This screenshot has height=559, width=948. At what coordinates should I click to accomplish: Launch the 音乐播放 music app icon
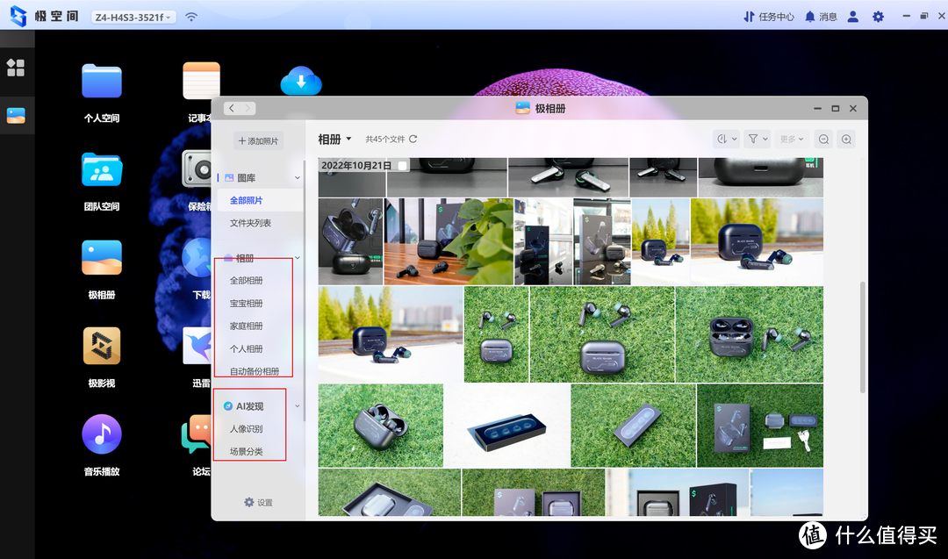(x=102, y=435)
